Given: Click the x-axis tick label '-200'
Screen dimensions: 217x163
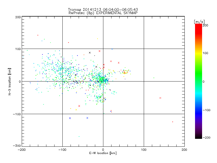Looking at the screenshot, I should 22,150.
